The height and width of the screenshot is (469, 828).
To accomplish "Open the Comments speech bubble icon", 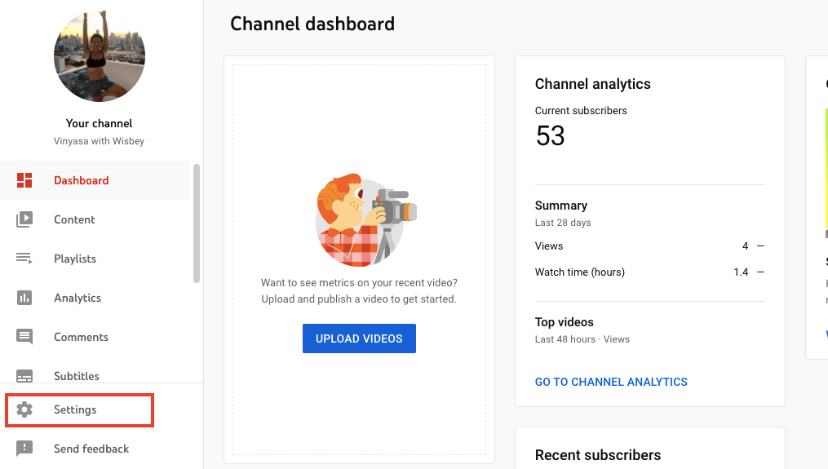I will pos(24,337).
